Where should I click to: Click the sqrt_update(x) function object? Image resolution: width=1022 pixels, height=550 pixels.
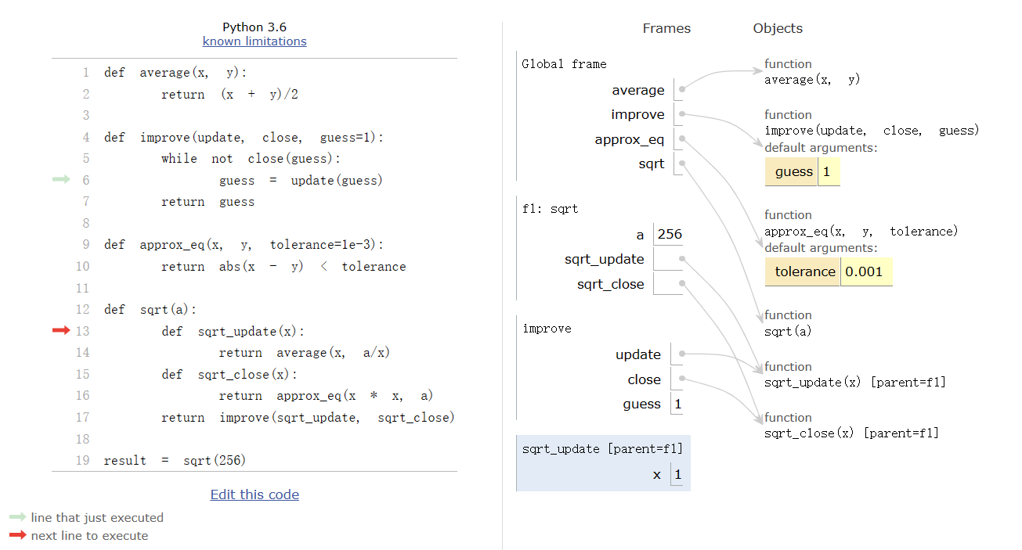coord(855,382)
